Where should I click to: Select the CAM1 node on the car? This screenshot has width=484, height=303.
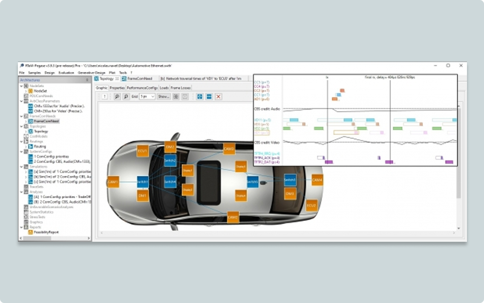point(113,182)
